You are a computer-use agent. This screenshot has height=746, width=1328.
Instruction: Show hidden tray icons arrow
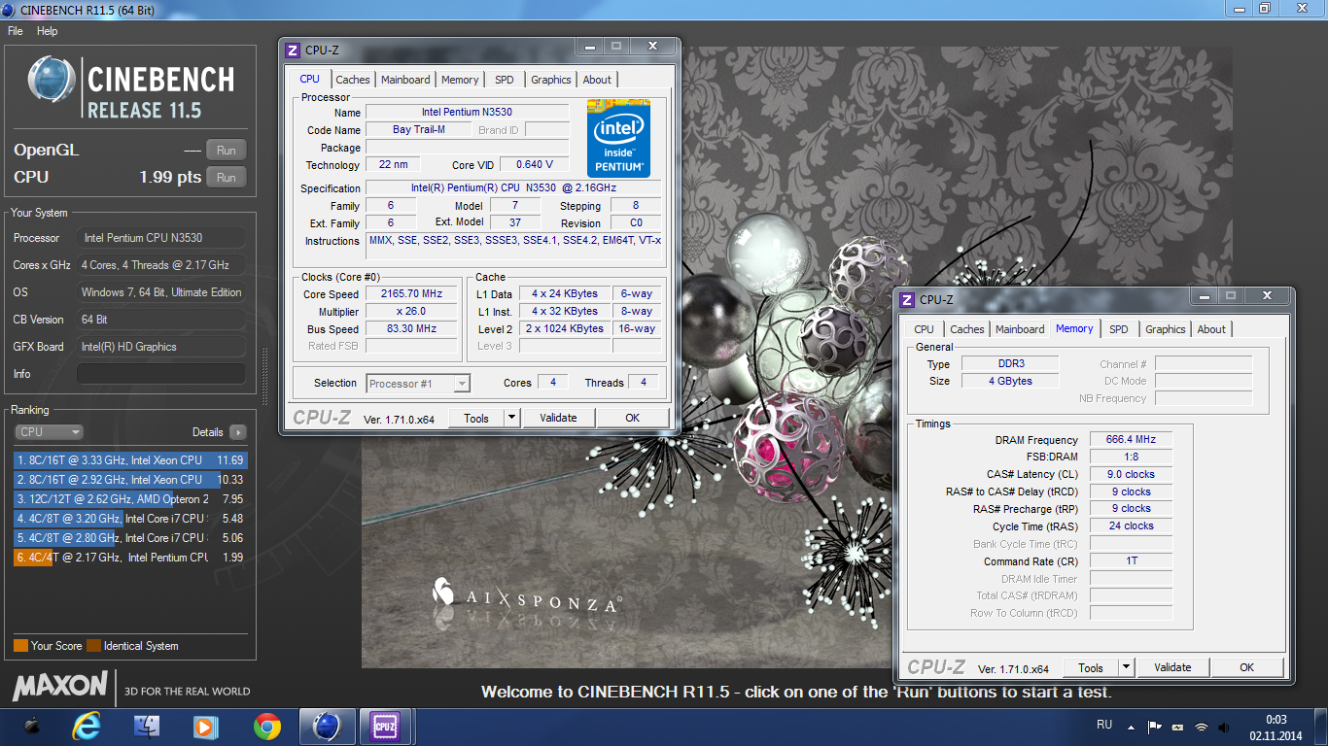1131,727
